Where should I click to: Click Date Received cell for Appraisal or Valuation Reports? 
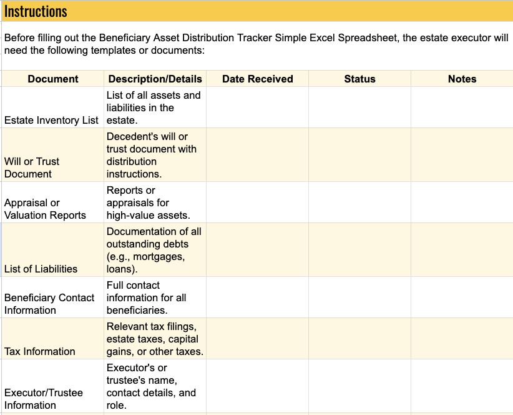point(258,202)
